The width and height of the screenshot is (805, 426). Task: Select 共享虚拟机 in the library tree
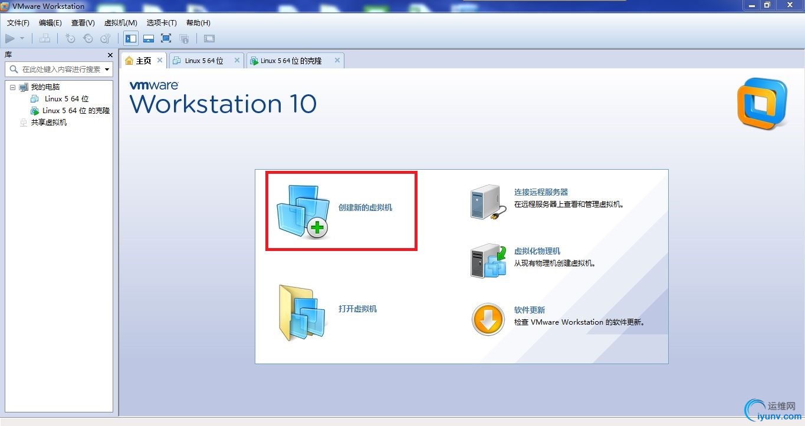click(x=49, y=123)
